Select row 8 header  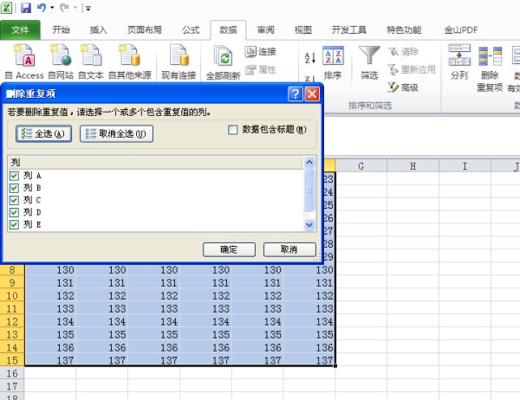pyautogui.click(x=12, y=270)
